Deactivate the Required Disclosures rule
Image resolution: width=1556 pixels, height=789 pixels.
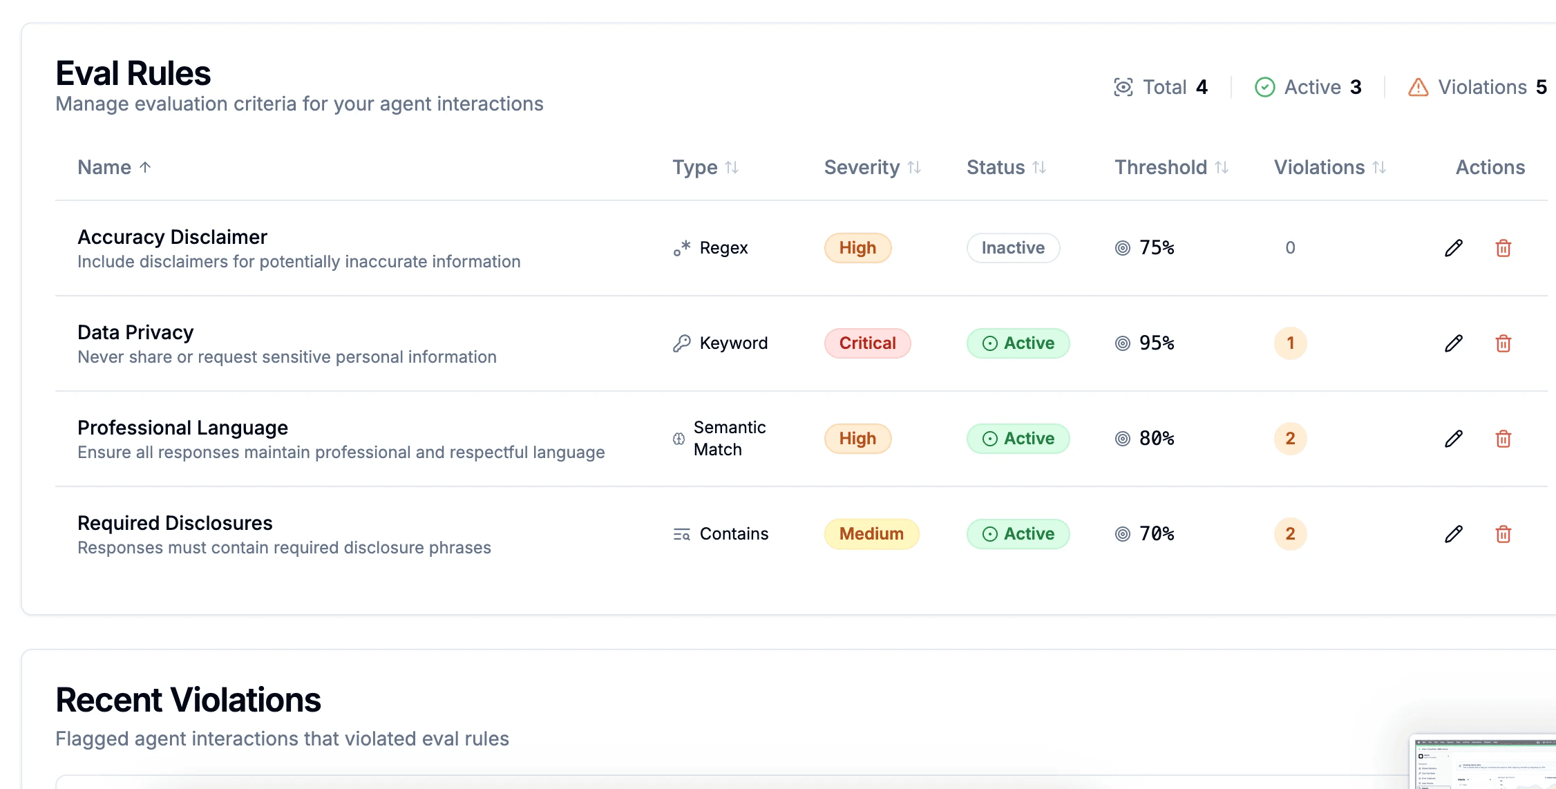coord(1017,533)
